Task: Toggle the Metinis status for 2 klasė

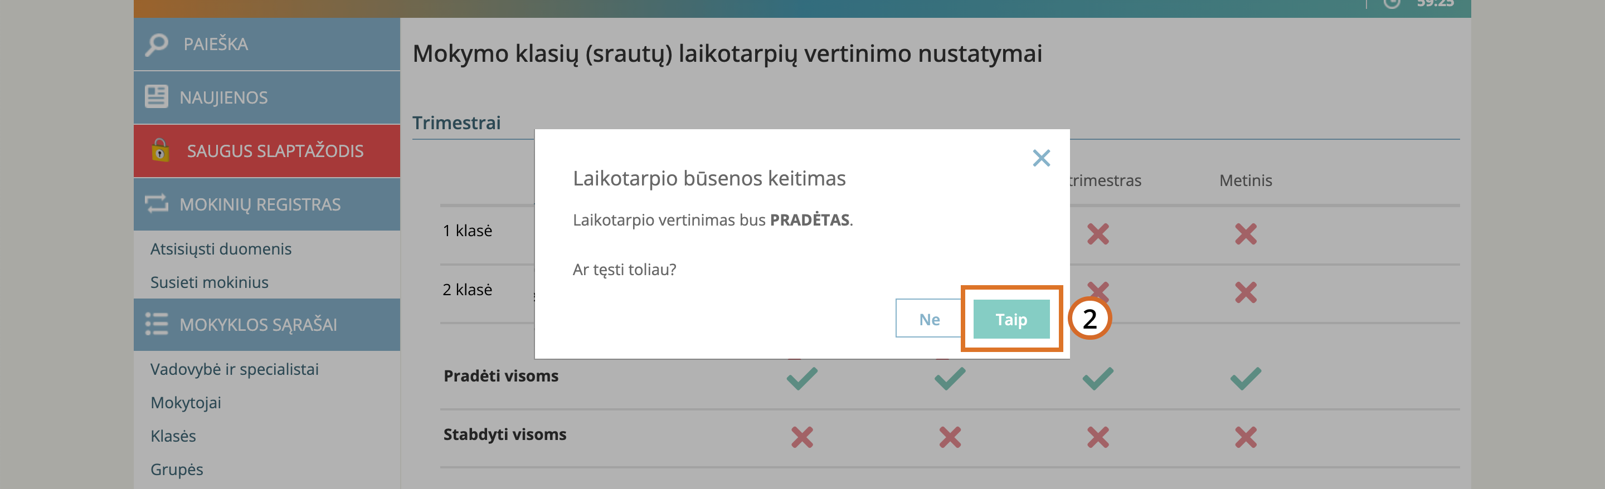Action: 1245,292
